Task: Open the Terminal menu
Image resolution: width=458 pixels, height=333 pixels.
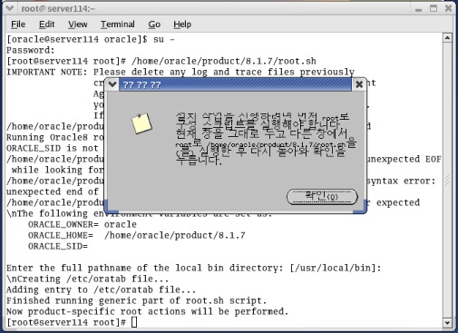Action: 118,24
